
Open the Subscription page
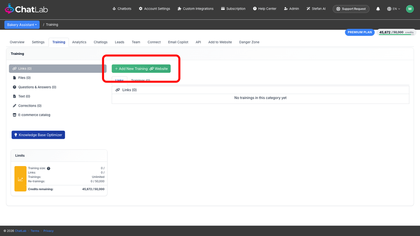click(233, 9)
